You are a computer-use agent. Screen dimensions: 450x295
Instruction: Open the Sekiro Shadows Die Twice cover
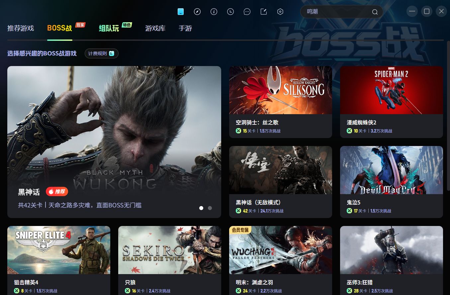click(x=170, y=250)
